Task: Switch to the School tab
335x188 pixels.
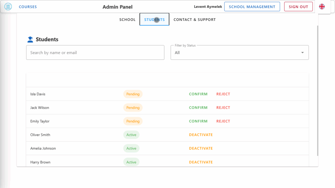Action: [x=127, y=20]
